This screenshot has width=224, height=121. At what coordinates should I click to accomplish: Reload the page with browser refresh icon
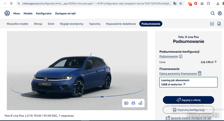pos(11,3)
